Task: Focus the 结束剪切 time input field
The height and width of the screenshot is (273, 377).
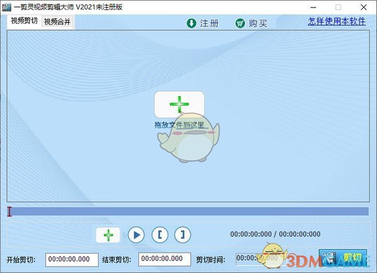Action: tap(165, 259)
